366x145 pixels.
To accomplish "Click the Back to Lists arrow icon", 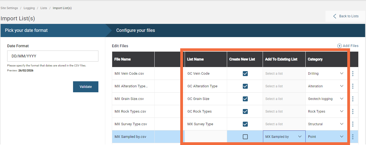I will pyautogui.click(x=335, y=16).
